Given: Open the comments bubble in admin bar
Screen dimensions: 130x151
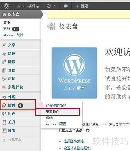Looking at the screenshot, I should coord(66,6).
